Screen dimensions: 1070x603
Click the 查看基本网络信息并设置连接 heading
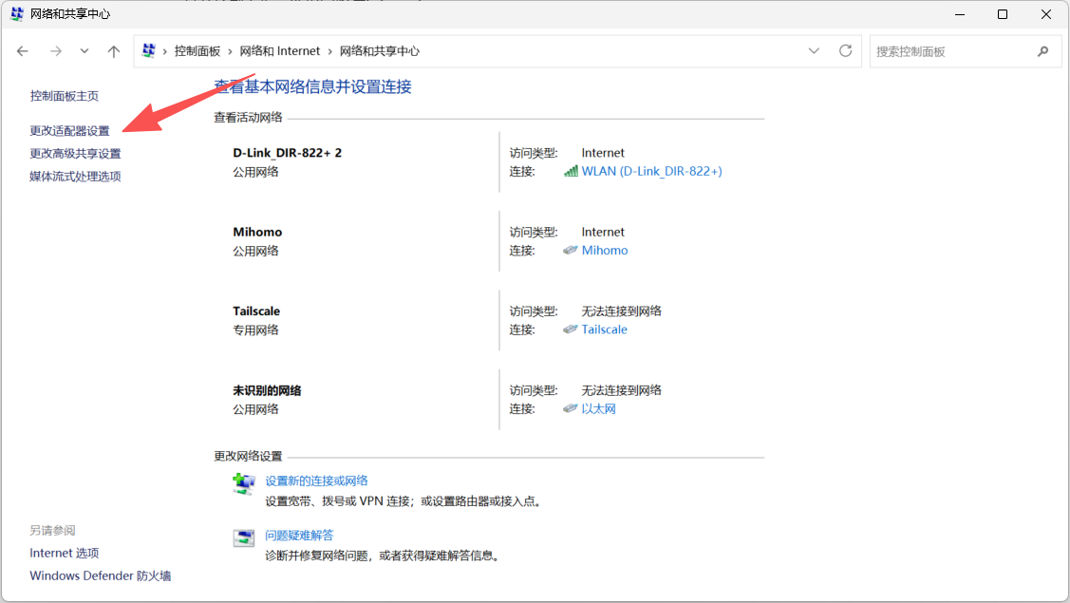point(313,86)
